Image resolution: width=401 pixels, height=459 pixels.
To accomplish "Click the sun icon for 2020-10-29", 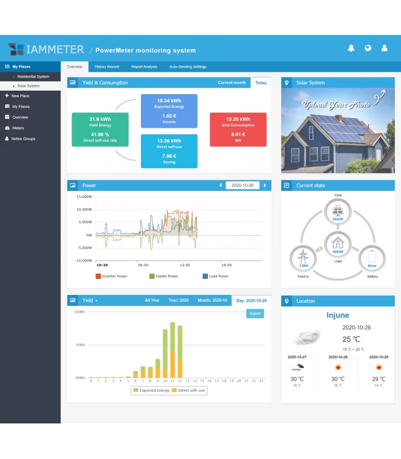I will tap(379, 367).
